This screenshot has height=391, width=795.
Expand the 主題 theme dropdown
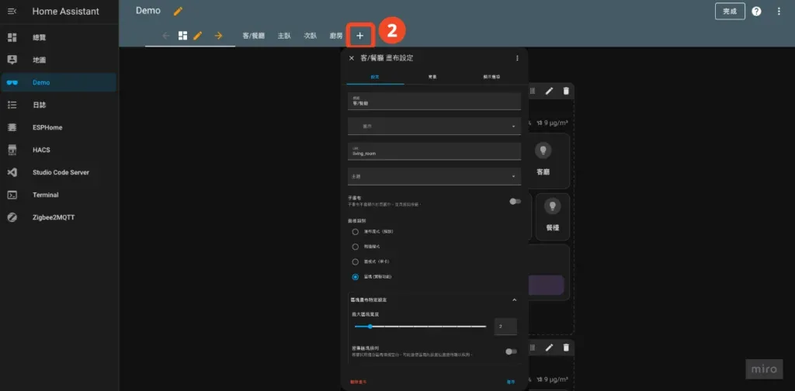coord(433,178)
